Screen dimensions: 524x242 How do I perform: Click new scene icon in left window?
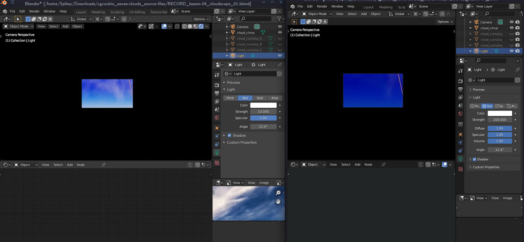[217, 11]
